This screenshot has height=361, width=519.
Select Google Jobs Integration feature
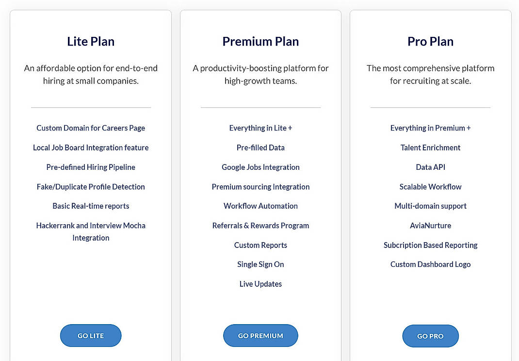[x=260, y=167]
